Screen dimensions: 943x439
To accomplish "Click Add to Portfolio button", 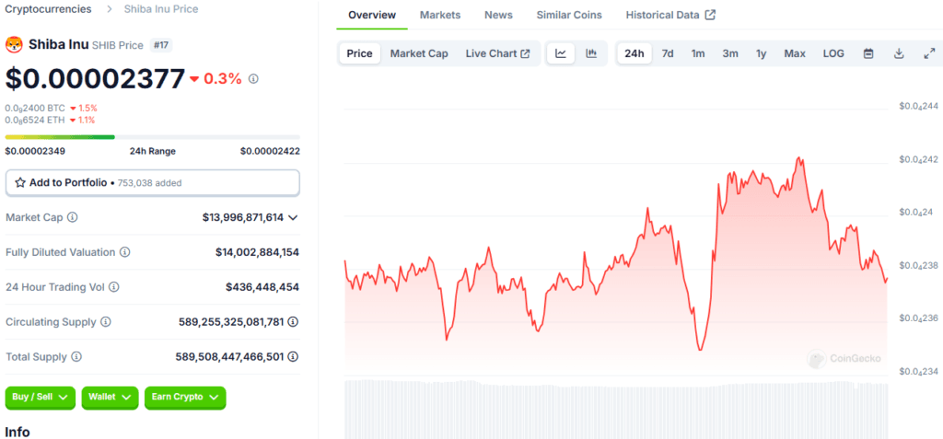I will (x=152, y=183).
